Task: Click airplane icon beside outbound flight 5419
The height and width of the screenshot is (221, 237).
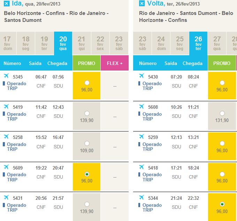Action: 6,106
